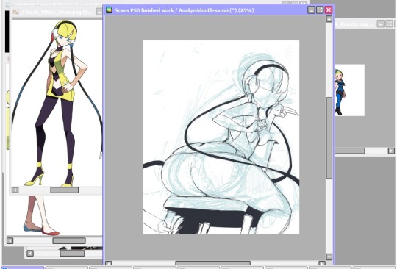Click the Black_White_Elesa.png window icon
397x269 pixels.
(15, 12)
